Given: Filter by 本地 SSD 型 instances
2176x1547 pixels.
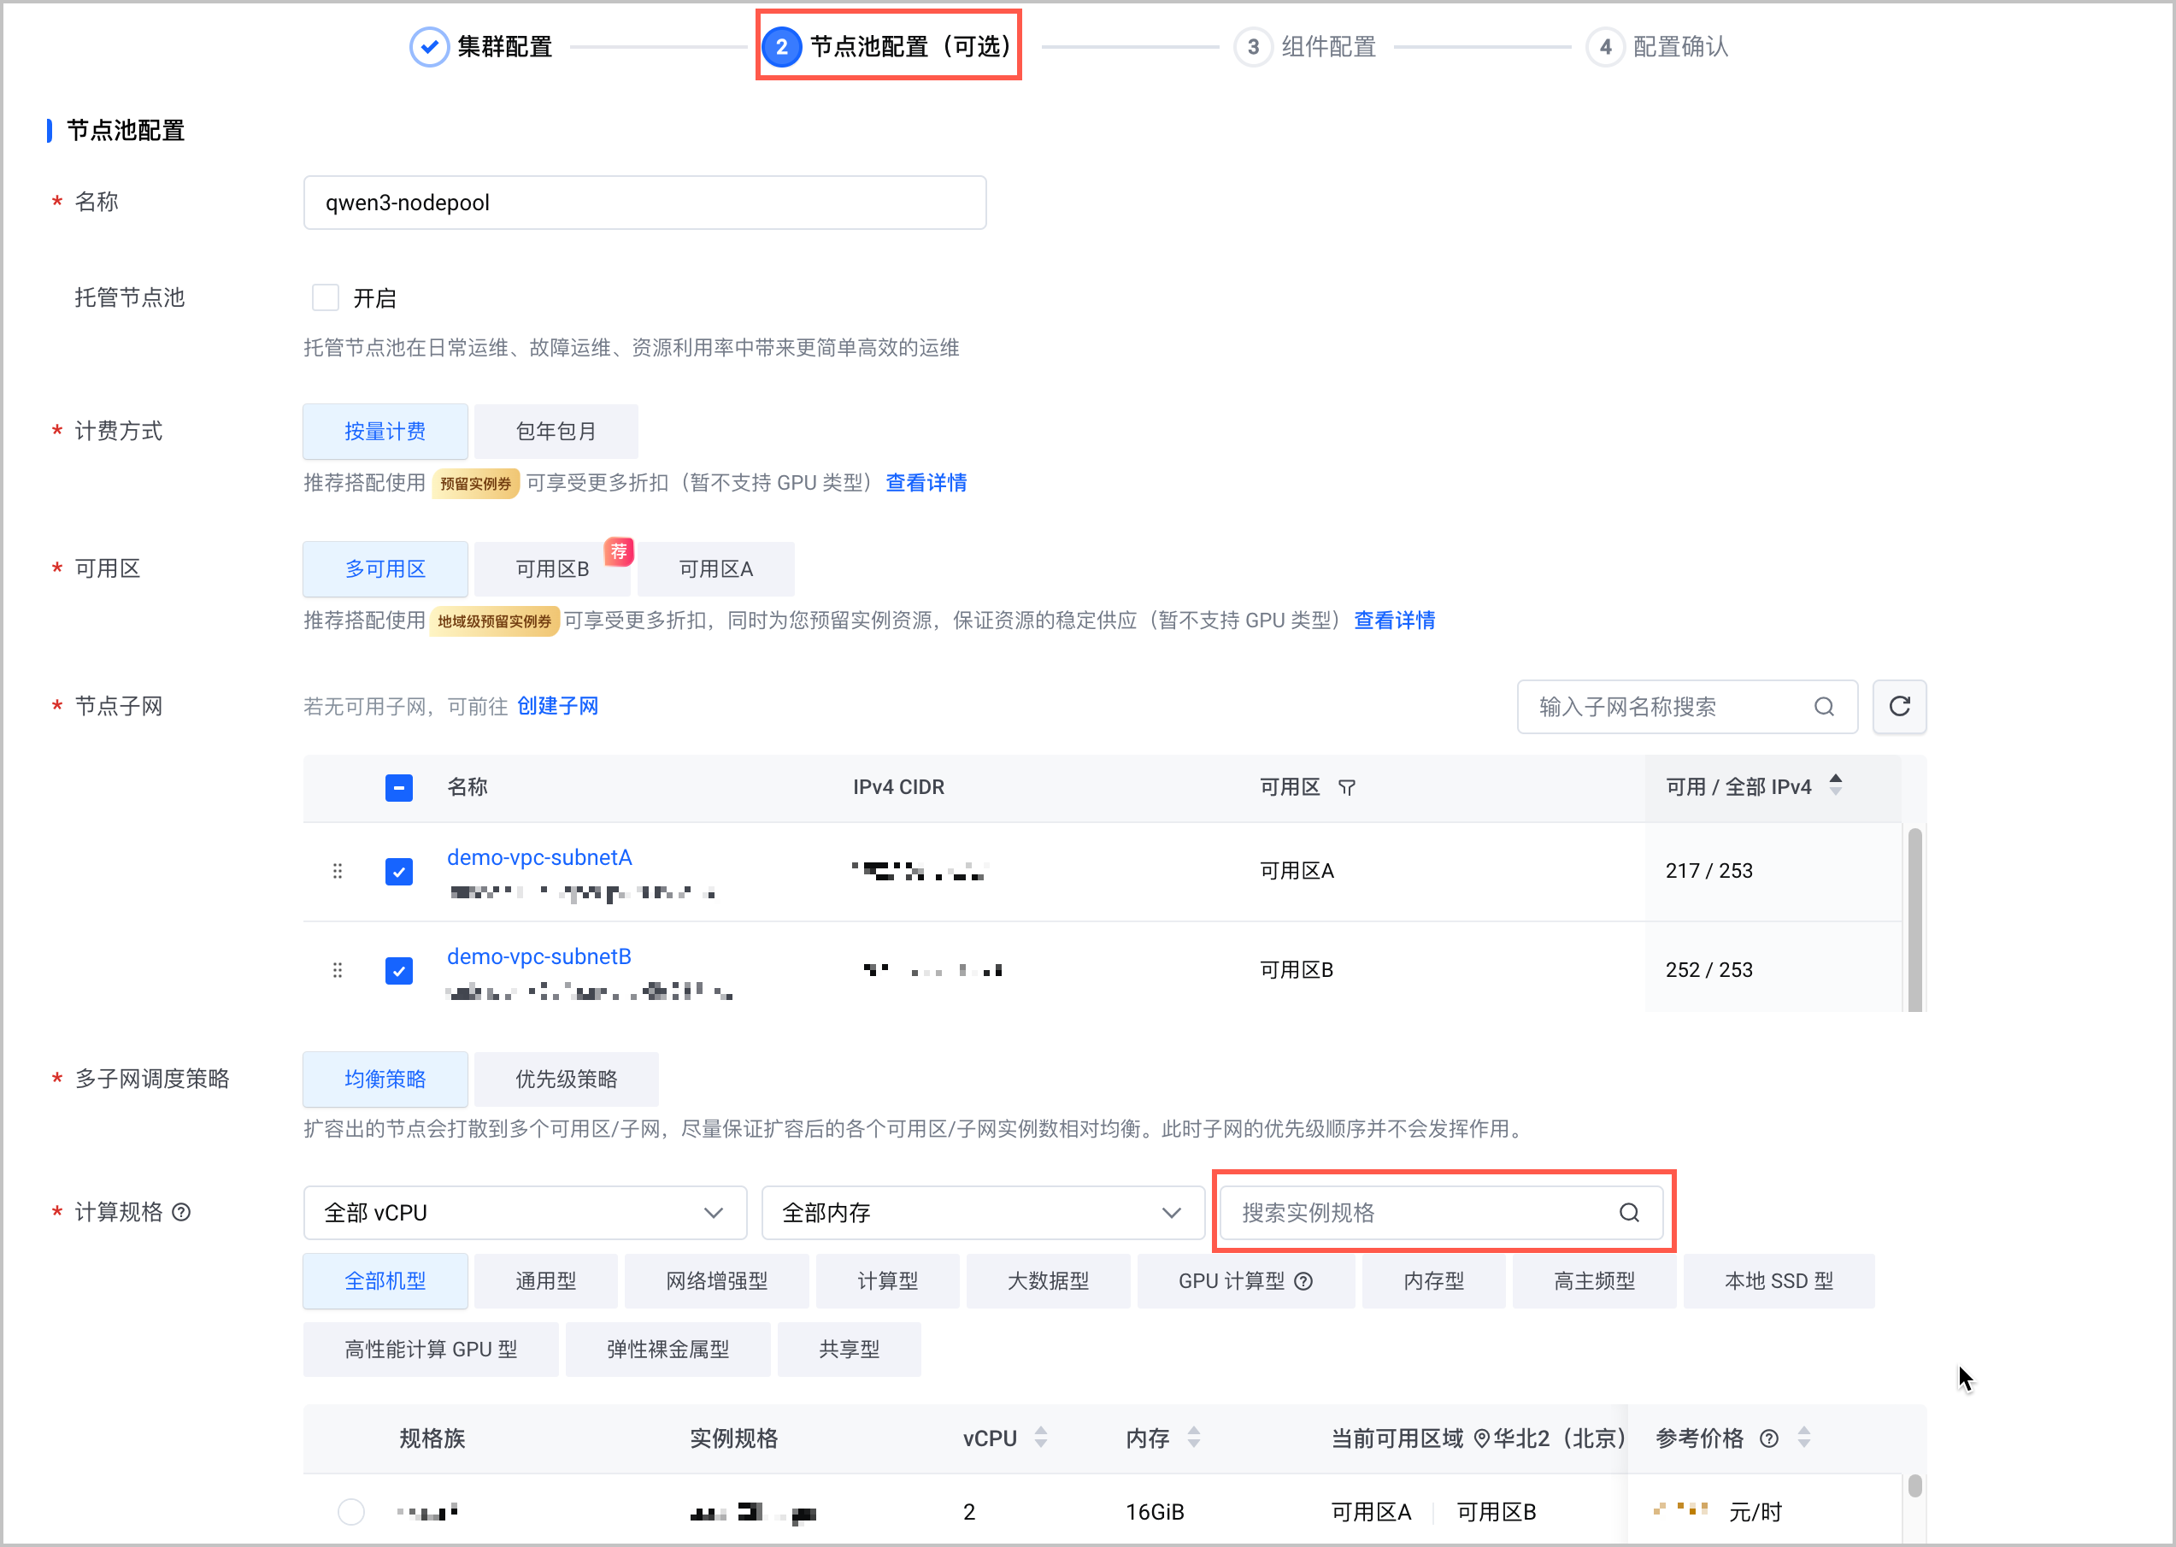Looking at the screenshot, I should [x=1779, y=1281].
